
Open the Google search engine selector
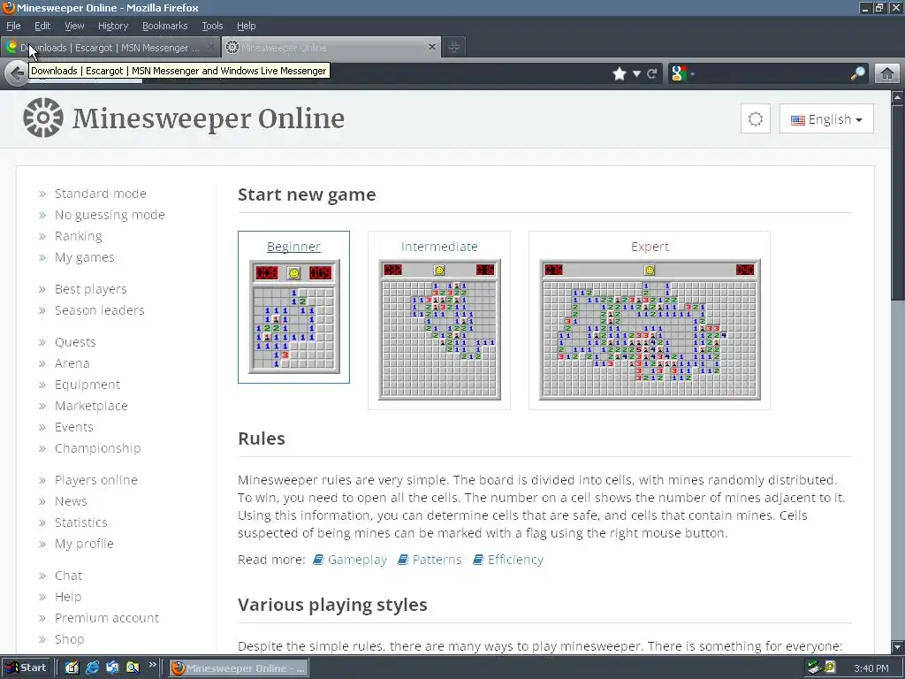pos(682,73)
